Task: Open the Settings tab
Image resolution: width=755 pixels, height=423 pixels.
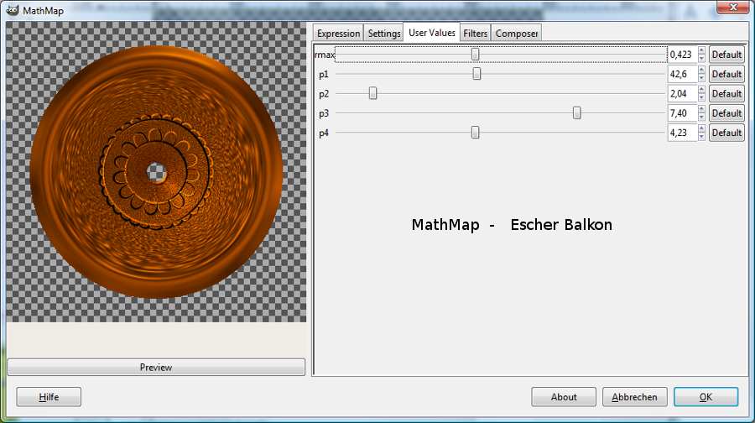Action: pos(384,34)
